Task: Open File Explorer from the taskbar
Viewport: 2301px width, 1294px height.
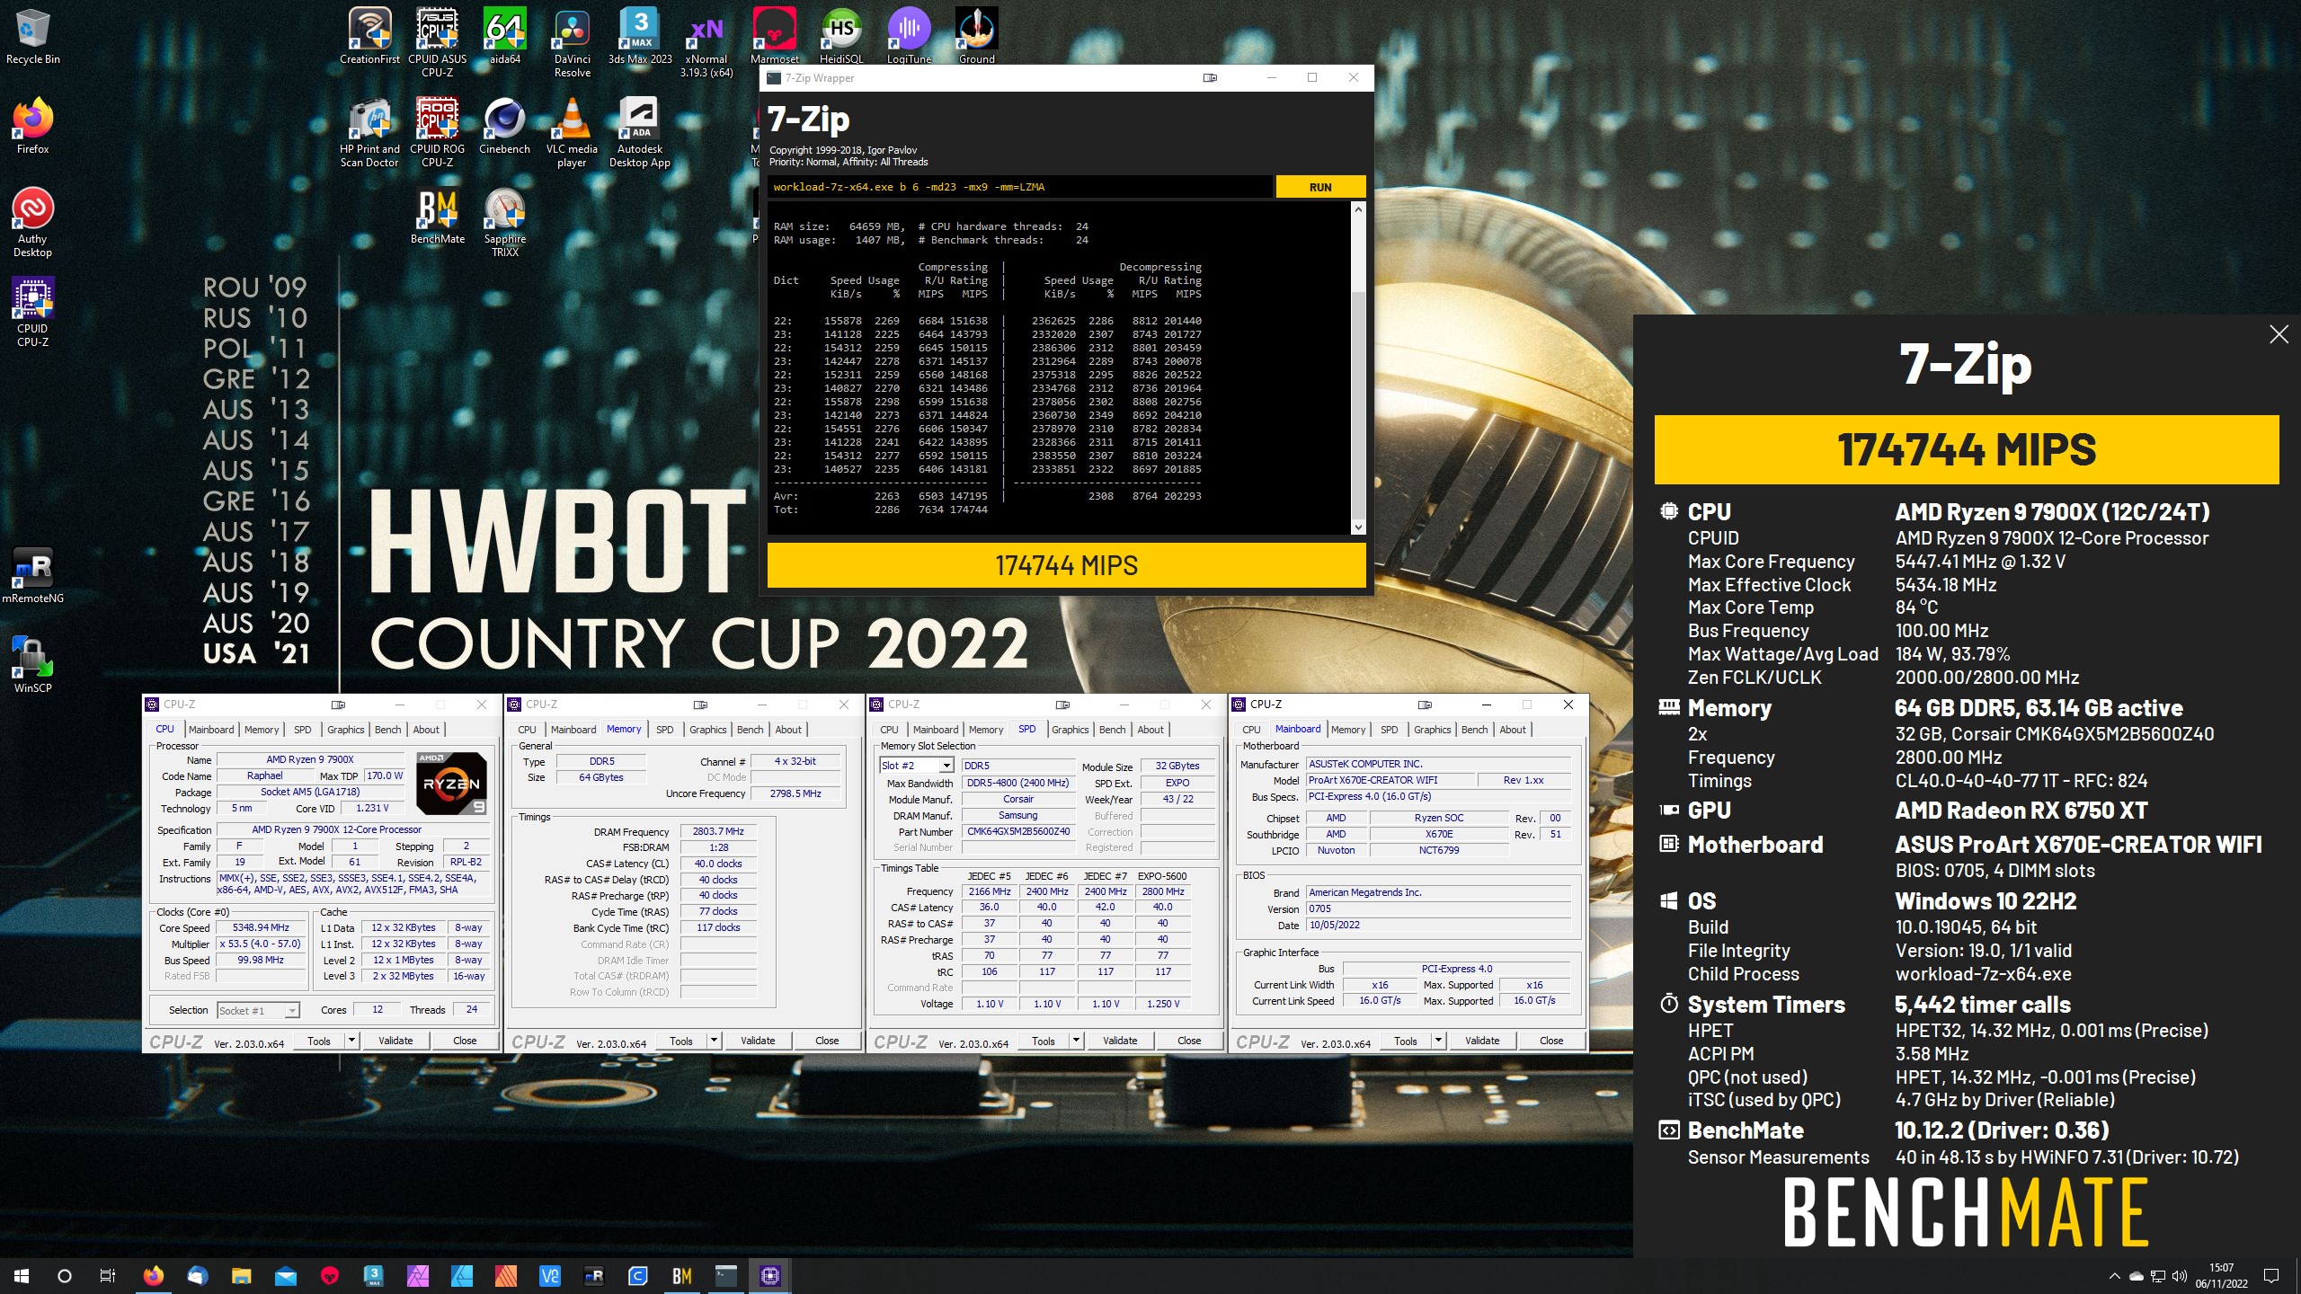Action: click(242, 1275)
